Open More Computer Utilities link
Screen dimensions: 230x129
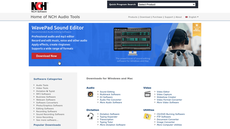169,125
